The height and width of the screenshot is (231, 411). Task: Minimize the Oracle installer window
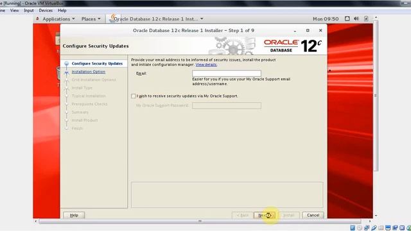[295, 31]
